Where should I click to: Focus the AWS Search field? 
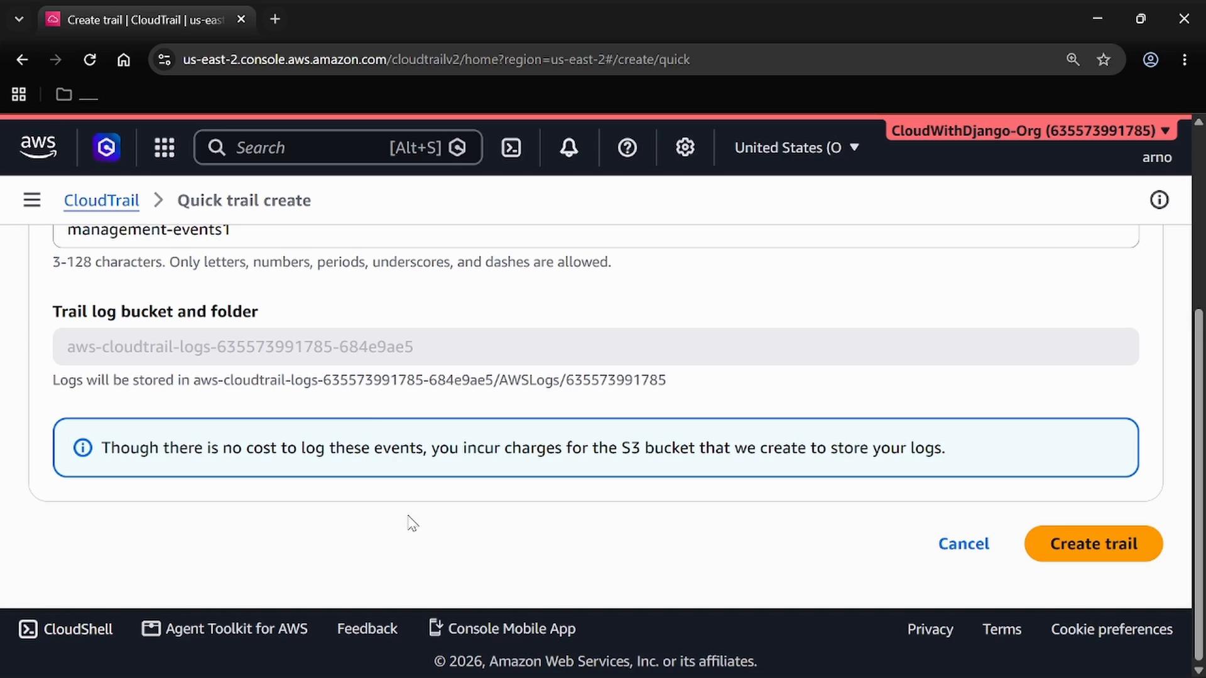[338, 148]
